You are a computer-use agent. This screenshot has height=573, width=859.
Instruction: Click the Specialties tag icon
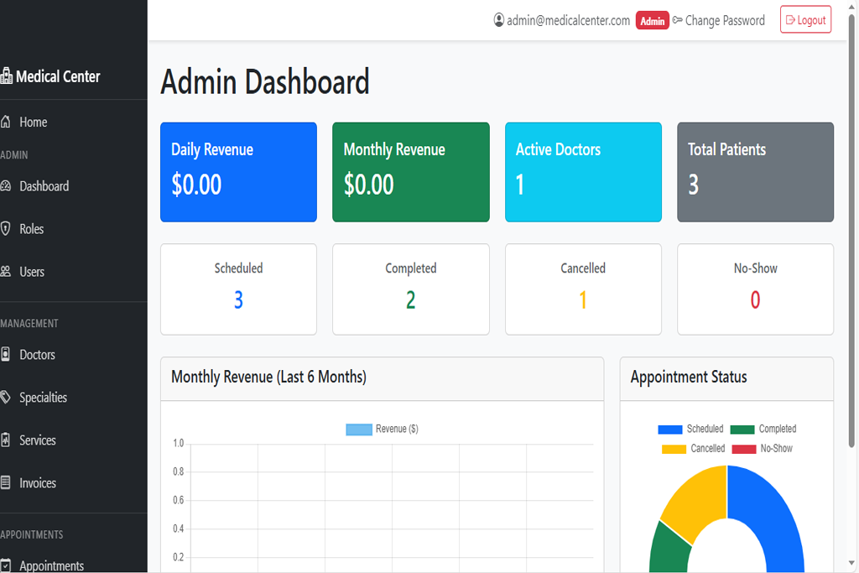[6, 398]
